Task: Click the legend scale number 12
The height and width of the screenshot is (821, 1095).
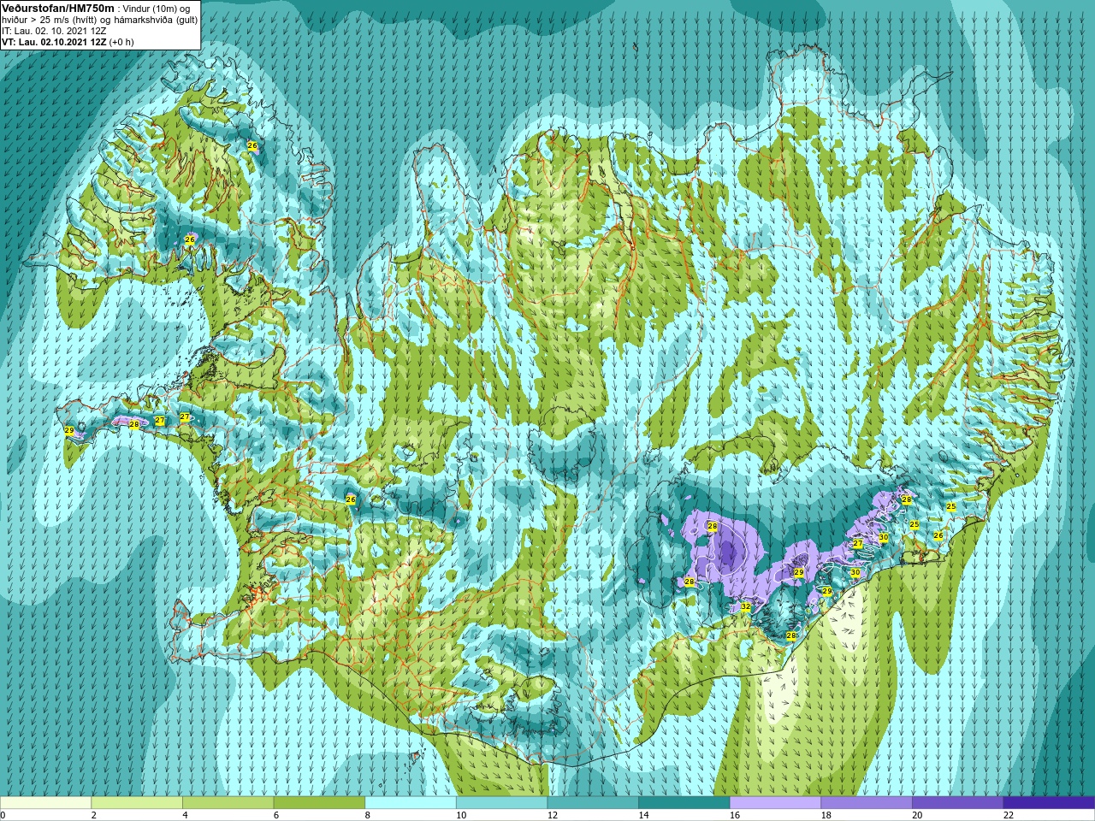Action: 553,815
